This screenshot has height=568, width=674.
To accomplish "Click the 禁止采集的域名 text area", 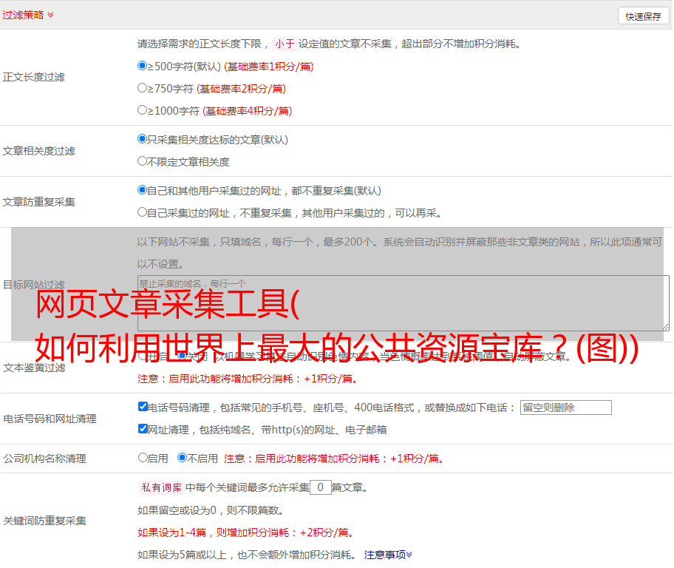I will 403,303.
